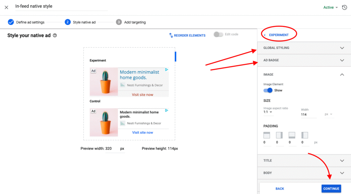The image size is (351, 194).
Task: Expand the Title section
Action: pos(304,161)
